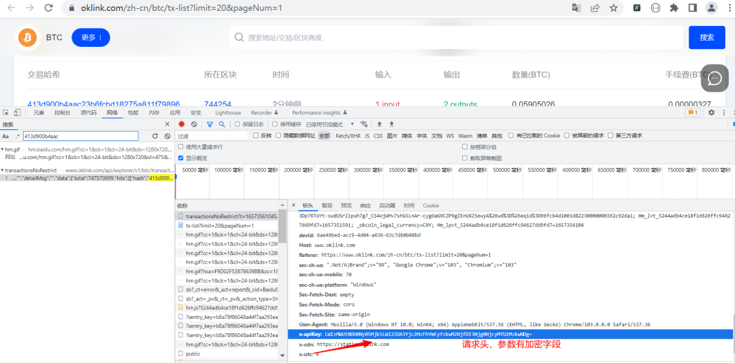Clear the search results icon in search panel
The width and height of the screenshot is (735, 363).
[167, 136]
